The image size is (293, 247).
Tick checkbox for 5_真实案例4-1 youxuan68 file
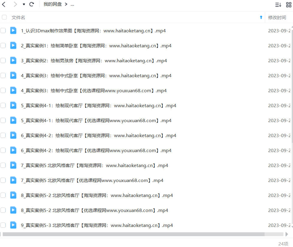3,120
